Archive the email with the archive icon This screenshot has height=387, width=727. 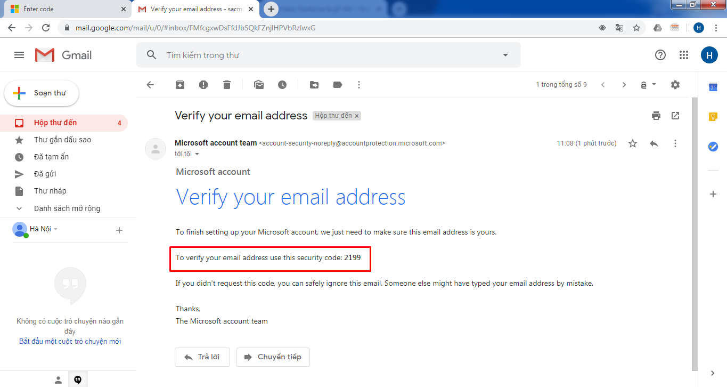[180, 85]
